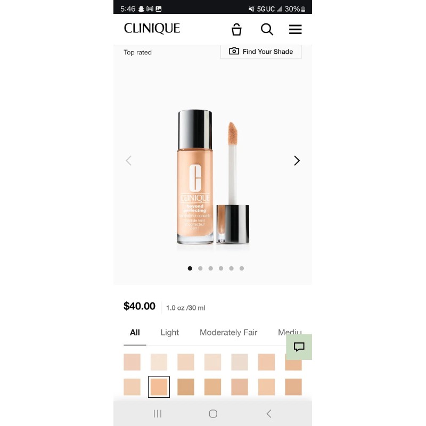The image size is (426, 426).
Task: Tap the Android home button
Action: point(213,414)
